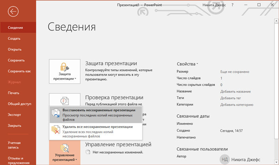The height and width of the screenshot is (165, 279).
Task: Open Отзывы и предложения page
Action: pos(18,160)
